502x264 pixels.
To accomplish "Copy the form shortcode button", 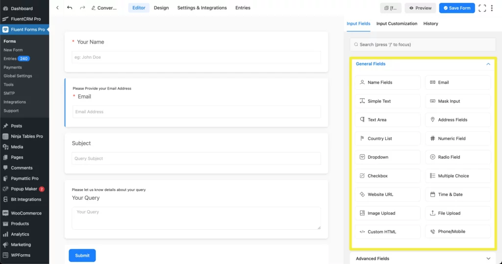I will click(x=391, y=8).
